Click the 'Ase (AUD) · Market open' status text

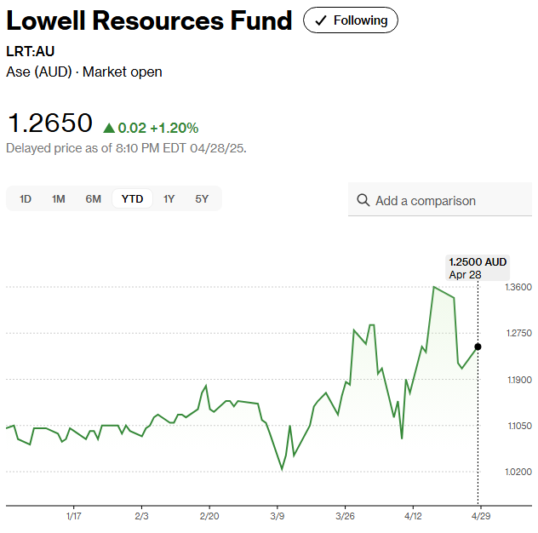(x=84, y=72)
